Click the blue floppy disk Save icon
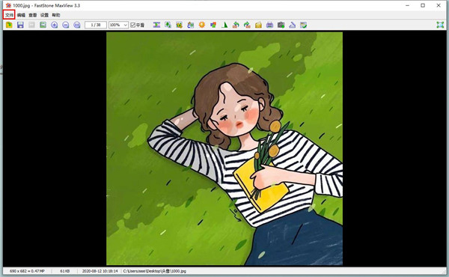The height and width of the screenshot is (277, 449). tap(20, 25)
